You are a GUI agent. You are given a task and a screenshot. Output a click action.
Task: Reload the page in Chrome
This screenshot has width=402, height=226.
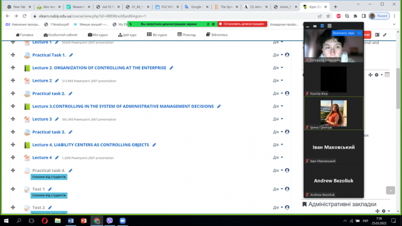tap(24, 16)
